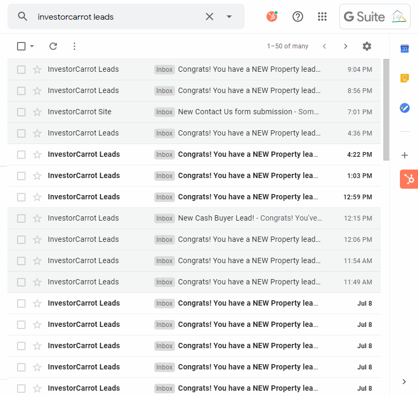Select the 12:59 PM email checkbox
This screenshot has height=396, width=418.
(x=21, y=197)
